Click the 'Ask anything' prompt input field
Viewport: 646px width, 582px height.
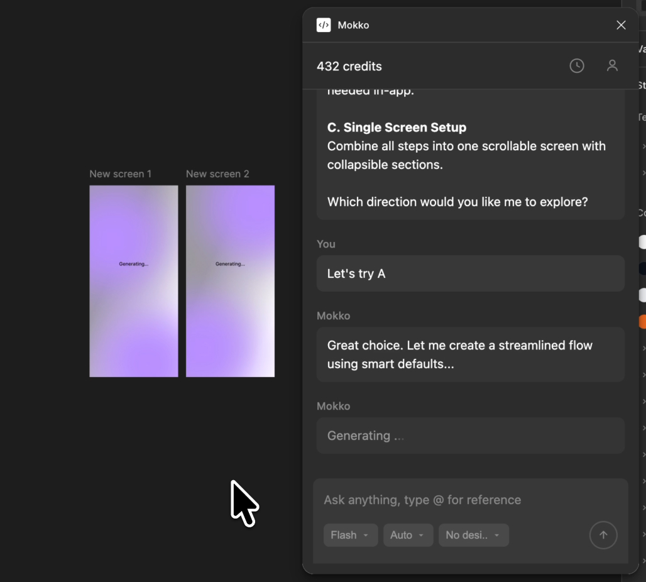[440, 500]
